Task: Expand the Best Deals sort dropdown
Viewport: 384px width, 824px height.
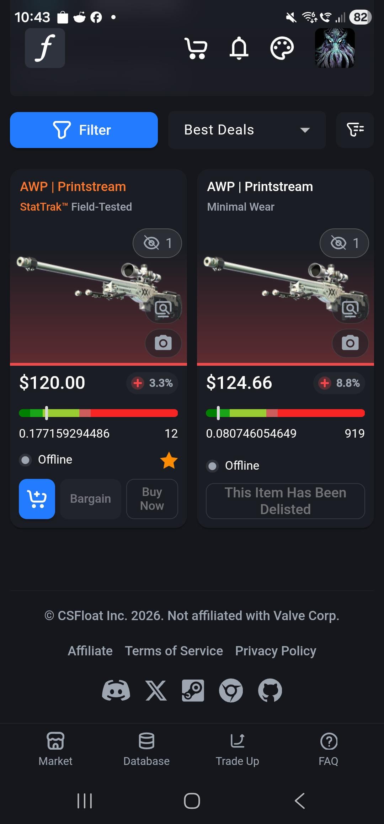Action: click(x=247, y=130)
